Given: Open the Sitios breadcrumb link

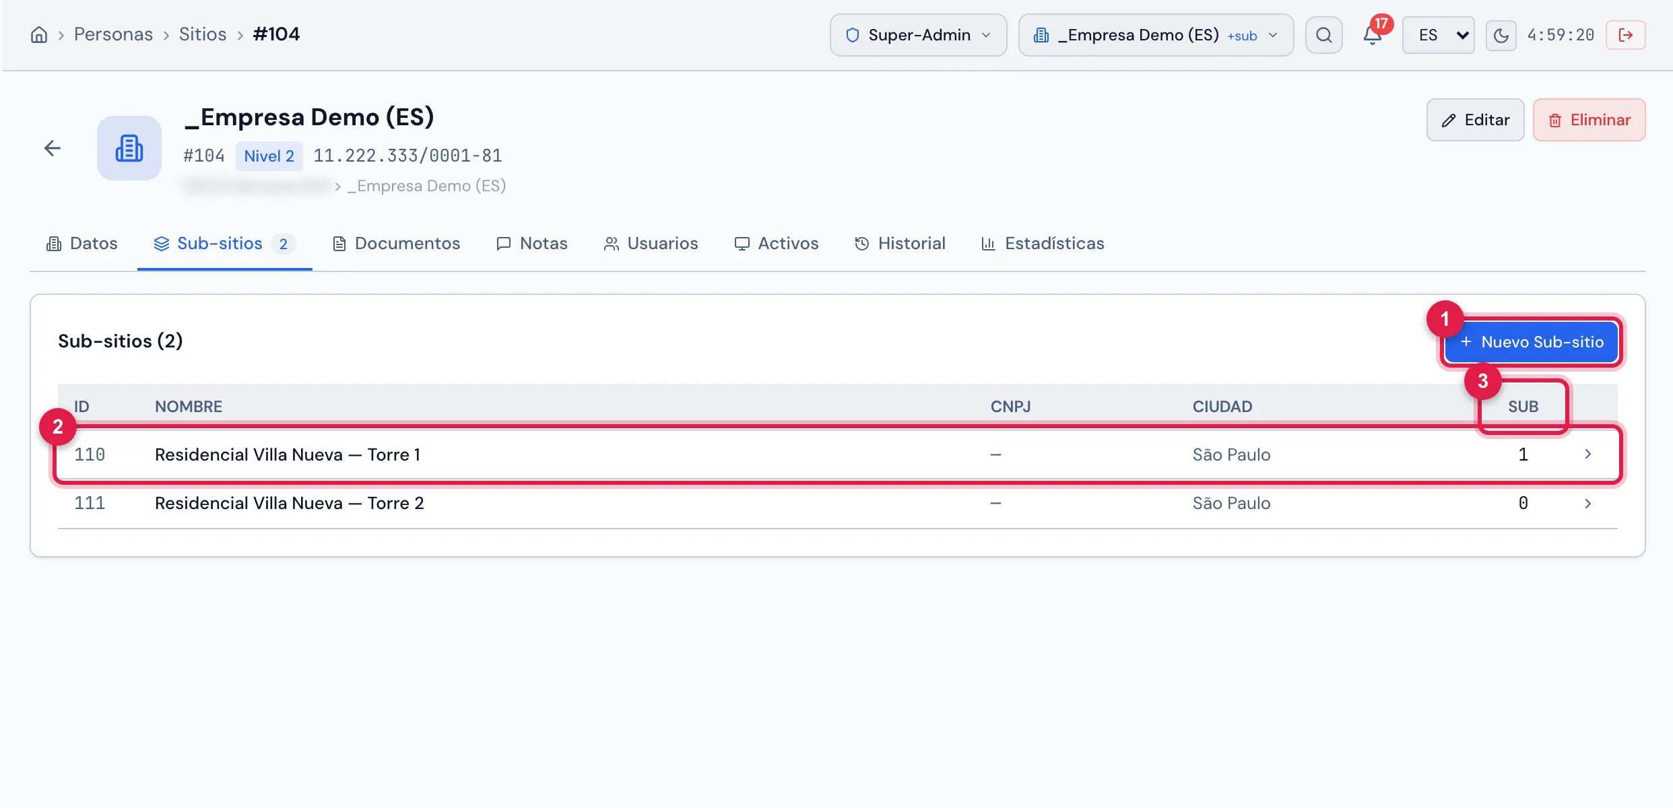Looking at the screenshot, I should 203,34.
